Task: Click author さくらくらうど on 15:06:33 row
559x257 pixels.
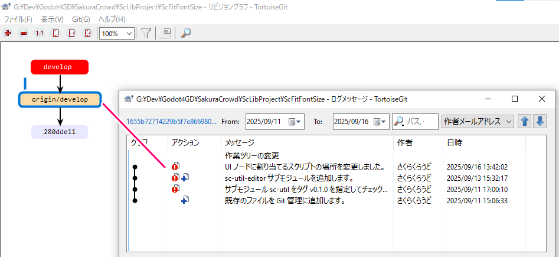Action: [x=414, y=201]
